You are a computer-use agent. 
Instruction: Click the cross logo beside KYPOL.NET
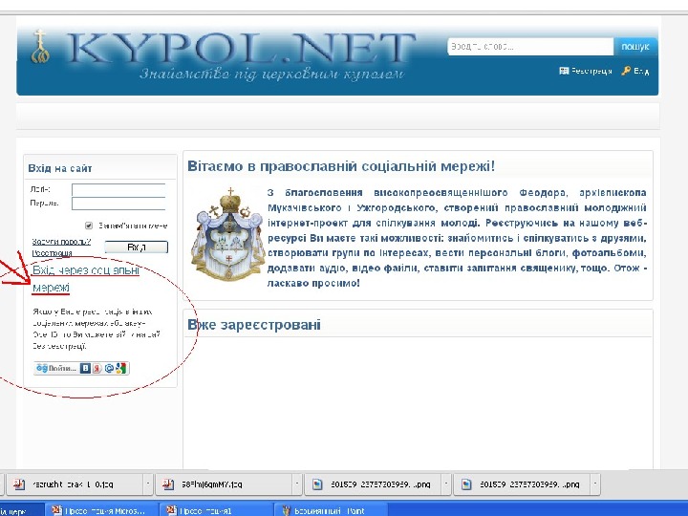coord(40,47)
